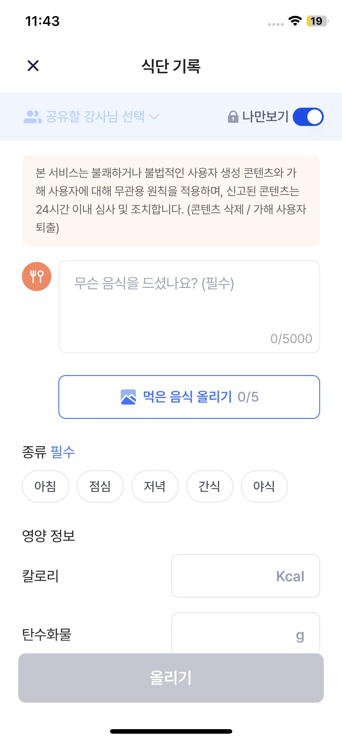The image size is (342, 741).
Task: Select the 아침 meal type chip
Action: [45, 486]
